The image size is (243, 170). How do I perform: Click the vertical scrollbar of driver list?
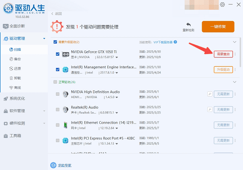pyautogui.click(x=241, y=52)
